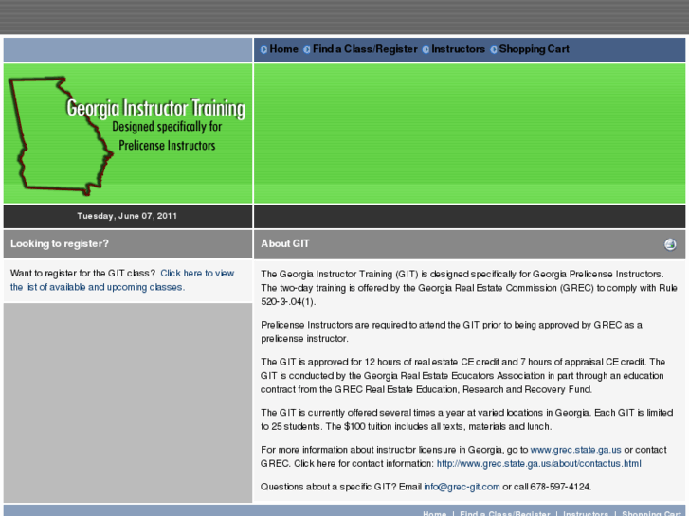Go to Instructors in the top navigation
The image size is (689, 516).
458,49
